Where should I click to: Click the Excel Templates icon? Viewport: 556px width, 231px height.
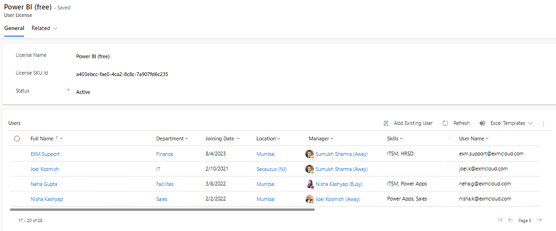482,123
